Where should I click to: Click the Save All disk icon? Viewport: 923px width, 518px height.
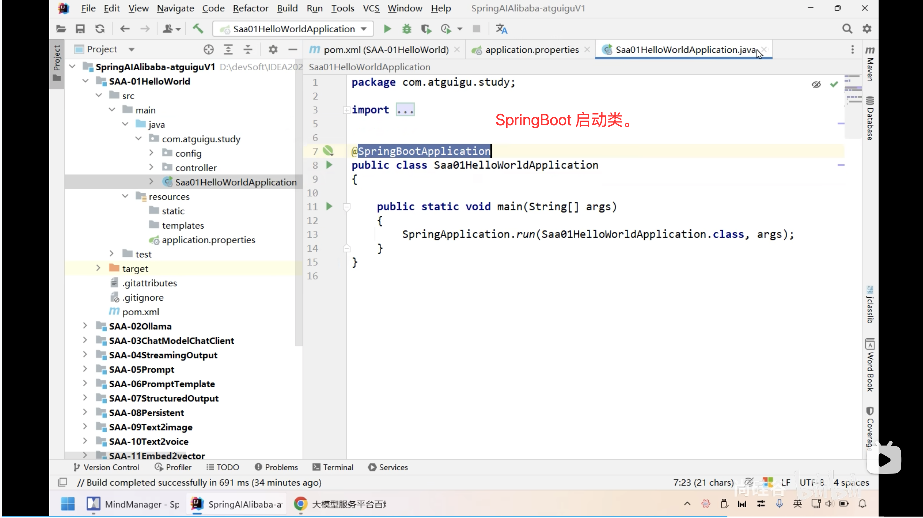80,29
